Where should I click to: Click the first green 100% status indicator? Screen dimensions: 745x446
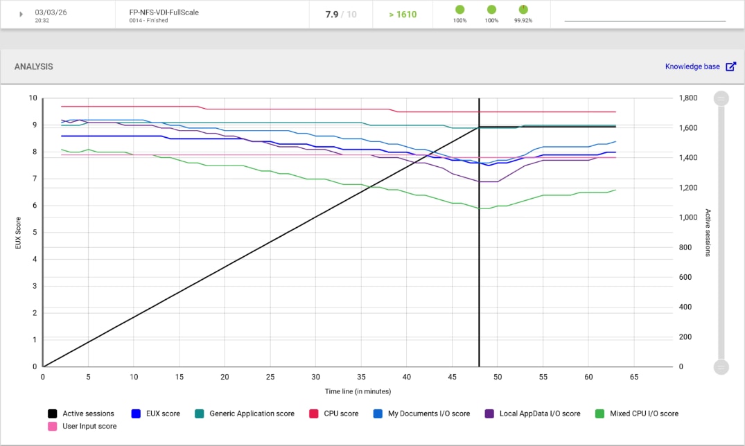(x=460, y=10)
